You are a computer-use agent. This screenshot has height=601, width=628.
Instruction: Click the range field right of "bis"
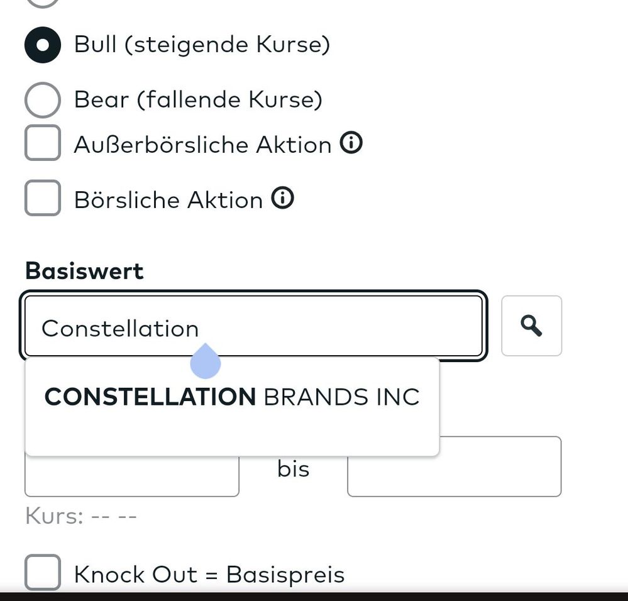pyautogui.click(x=454, y=466)
